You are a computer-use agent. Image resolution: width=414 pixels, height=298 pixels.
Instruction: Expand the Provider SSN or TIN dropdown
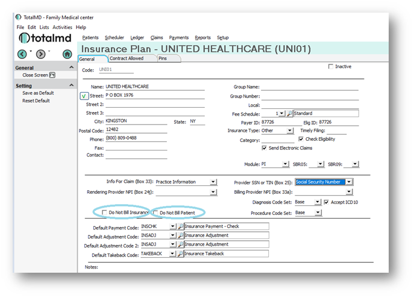coord(350,182)
